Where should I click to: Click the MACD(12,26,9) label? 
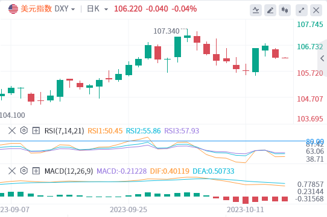[x=69, y=171]
